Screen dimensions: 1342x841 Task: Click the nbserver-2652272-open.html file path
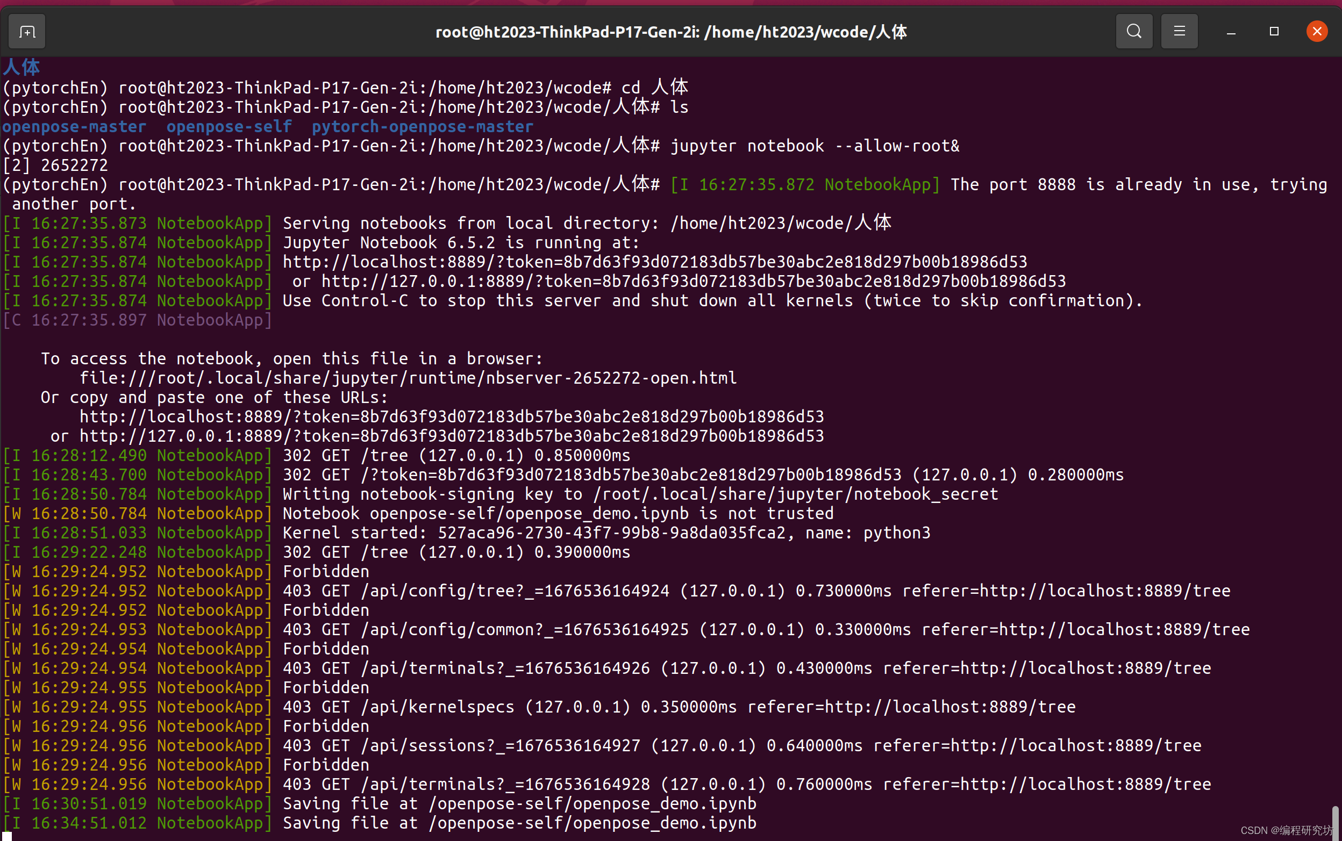click(408, 378)
